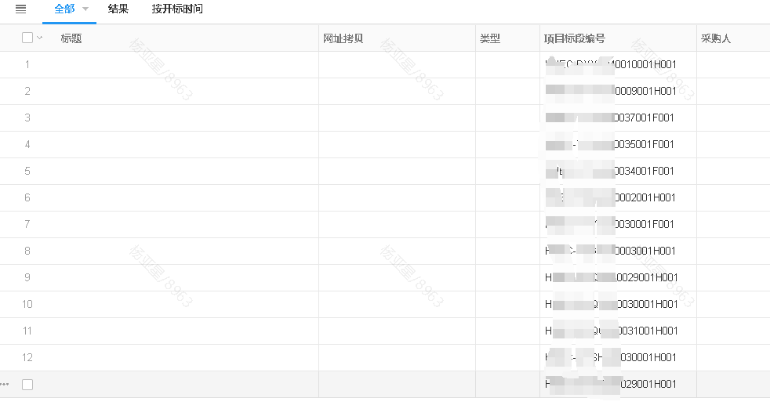Check the checkbox on the last row
The width and height of the screenshot is (770, 416).
27,384
